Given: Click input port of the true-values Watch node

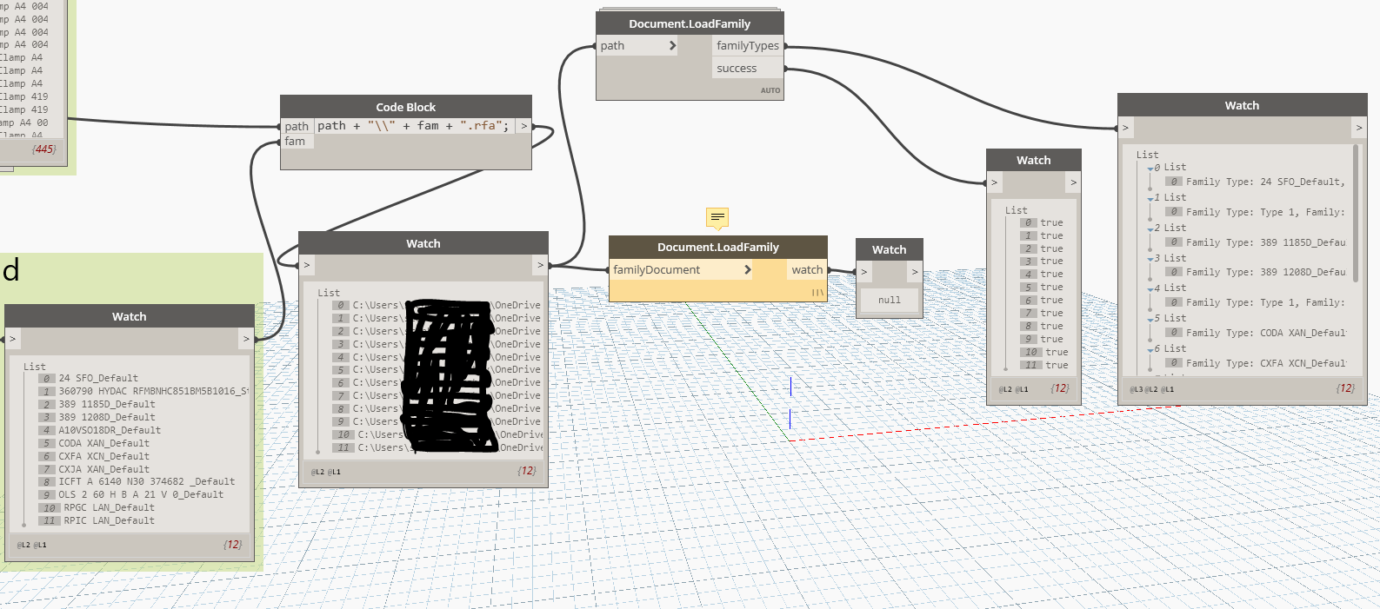Looking at the screenshot, I should point(994,182).
